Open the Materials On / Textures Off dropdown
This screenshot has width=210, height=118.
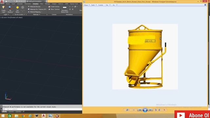click(37, 9)
